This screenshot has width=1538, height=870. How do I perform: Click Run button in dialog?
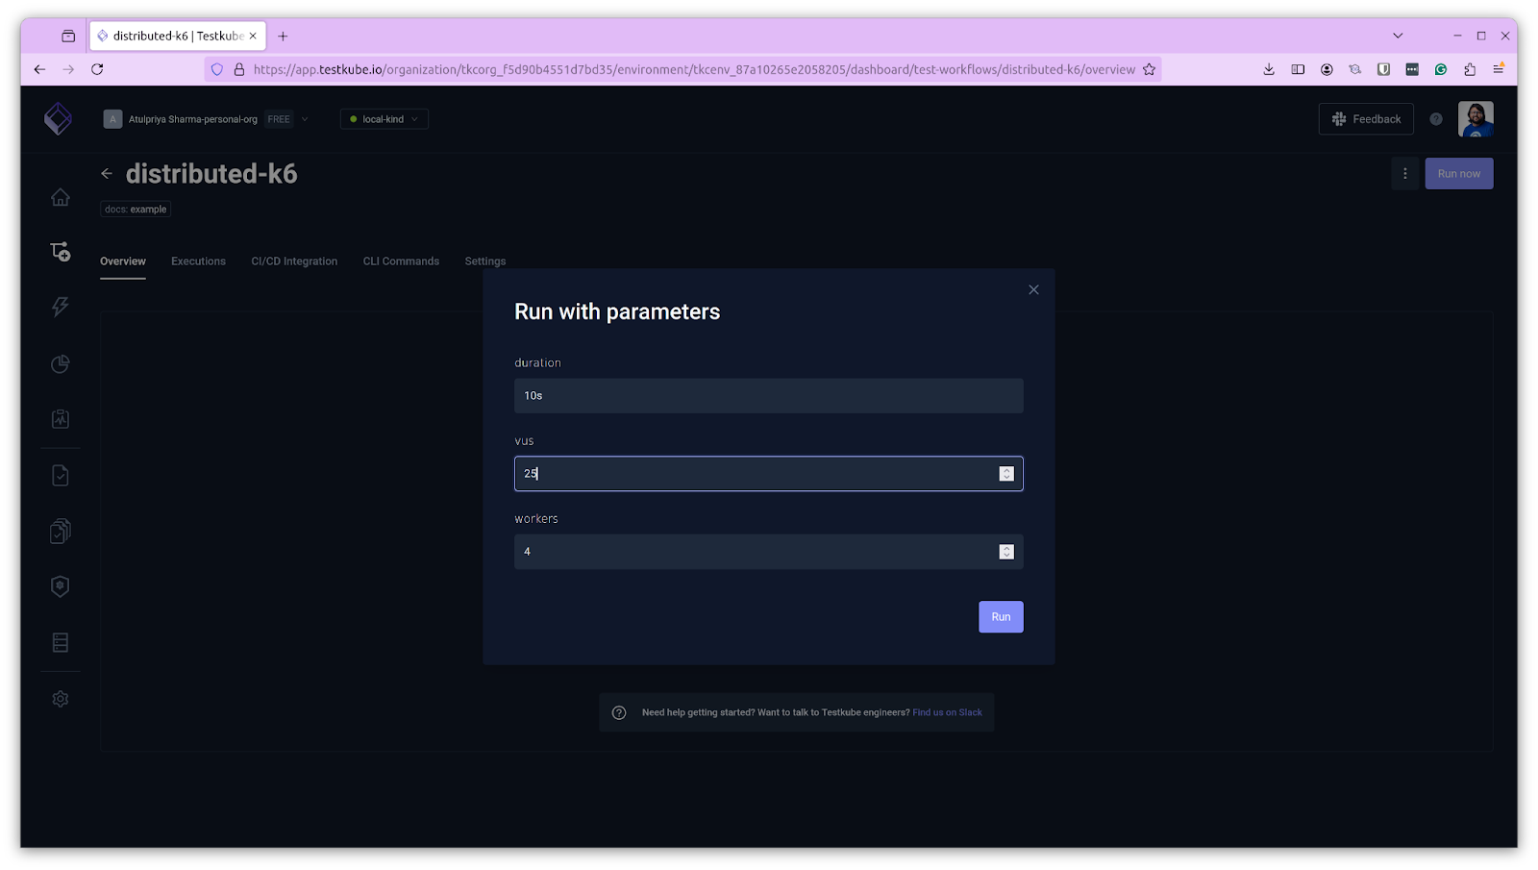1001,617
